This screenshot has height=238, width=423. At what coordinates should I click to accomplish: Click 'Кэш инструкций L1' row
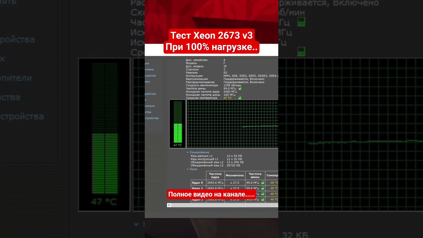(x=216, y=159)
